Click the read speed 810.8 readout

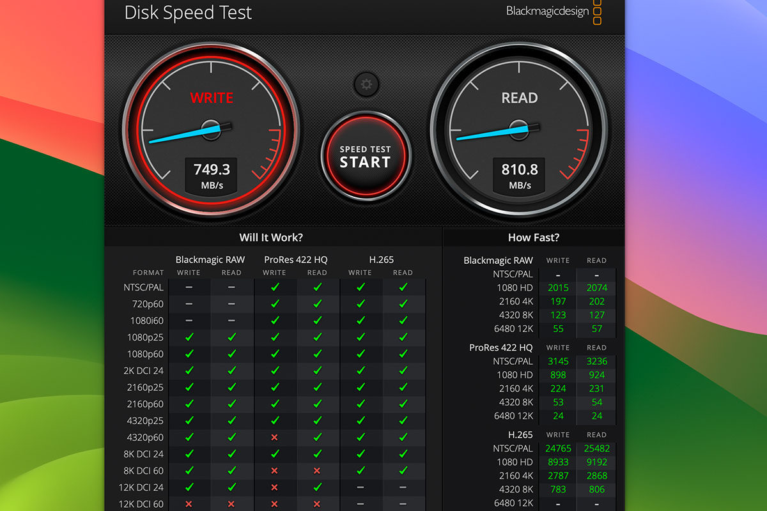[520, 169]
